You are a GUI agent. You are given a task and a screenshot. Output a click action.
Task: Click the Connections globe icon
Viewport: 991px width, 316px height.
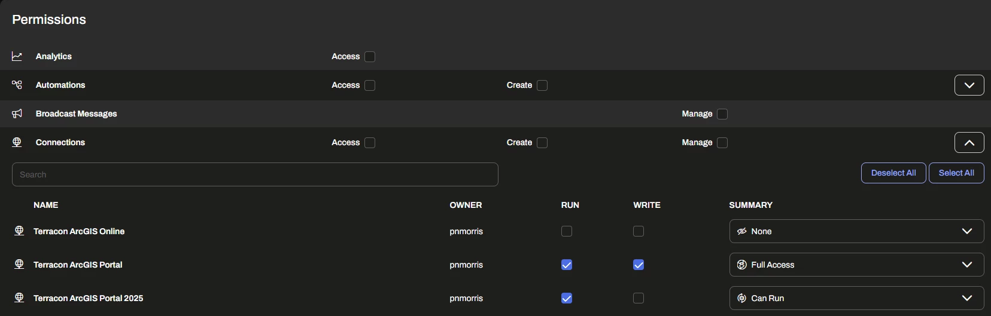17,142
